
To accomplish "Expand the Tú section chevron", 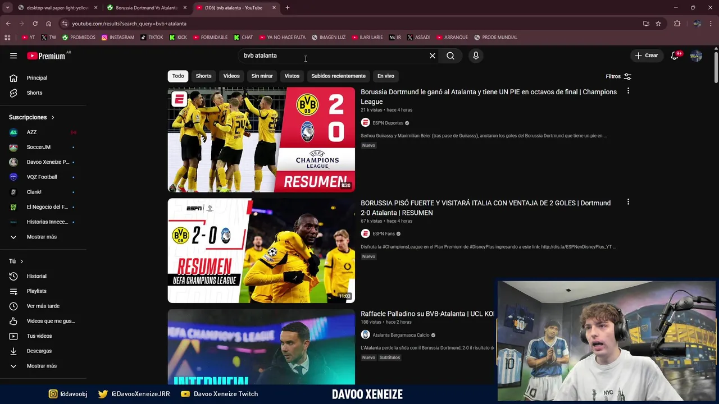I will click(22, 261).
